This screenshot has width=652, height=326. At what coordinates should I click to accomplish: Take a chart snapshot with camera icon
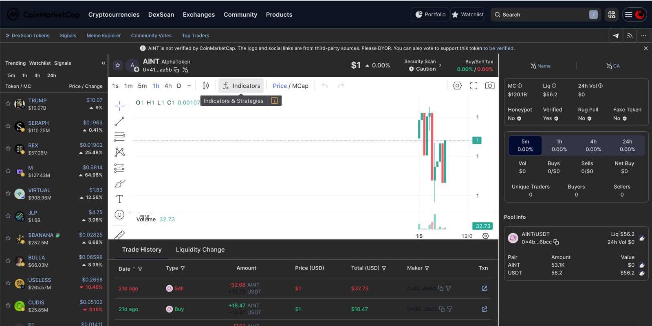coord(490,86)
